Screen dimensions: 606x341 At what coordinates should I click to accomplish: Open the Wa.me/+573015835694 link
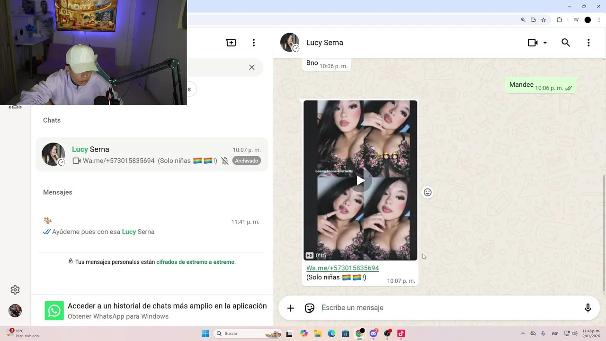point(343,268)
